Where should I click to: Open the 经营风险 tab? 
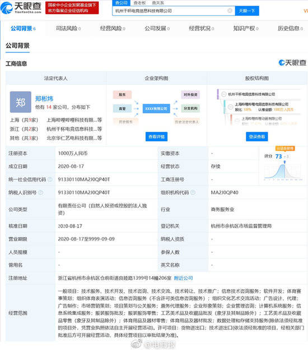(x=113, y=29)
